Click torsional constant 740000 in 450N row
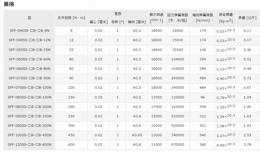Screen dimensions: 260x152 click(x=178, y=135)
